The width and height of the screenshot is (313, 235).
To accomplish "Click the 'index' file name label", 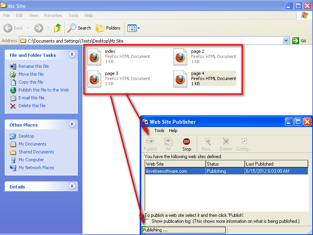I will click(110, 51).
